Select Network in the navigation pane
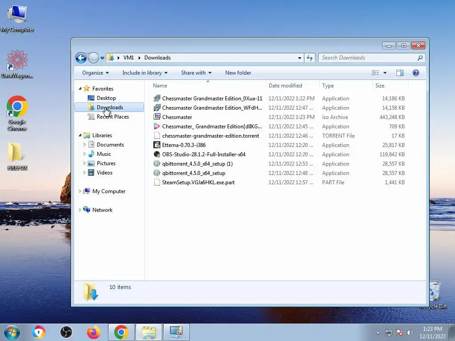455x341 pixels. point(102,210)
